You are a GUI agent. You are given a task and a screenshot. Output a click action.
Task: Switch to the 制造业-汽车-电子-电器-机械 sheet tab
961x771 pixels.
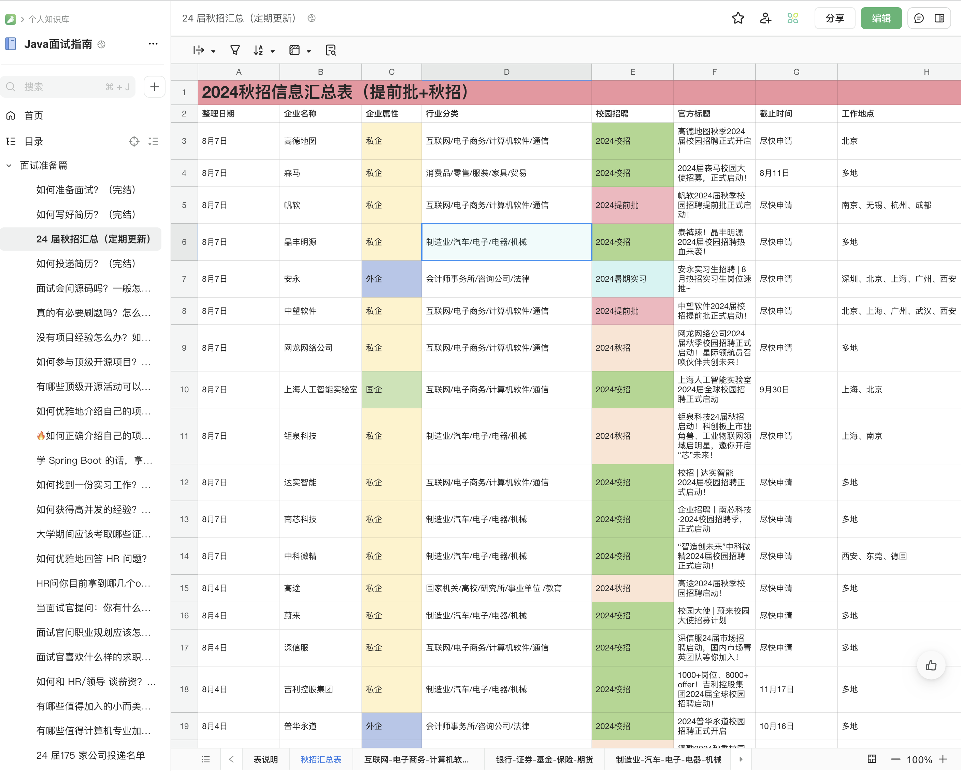tap(668, 759)
